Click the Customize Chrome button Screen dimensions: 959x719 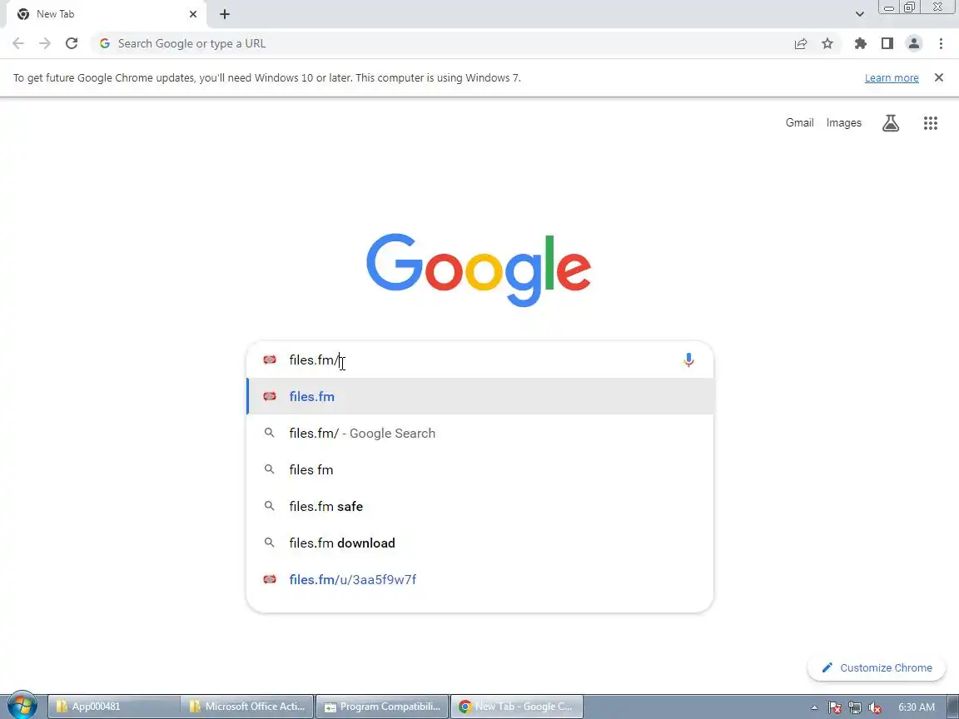pyautogui.click(x=876, y=667)
